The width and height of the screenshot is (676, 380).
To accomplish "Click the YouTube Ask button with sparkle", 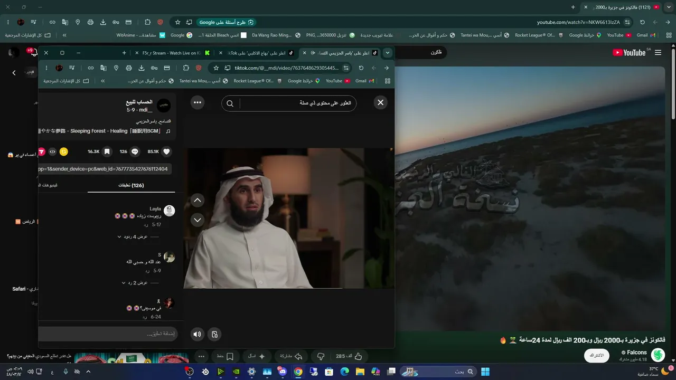I will click(x=257, y=356).
